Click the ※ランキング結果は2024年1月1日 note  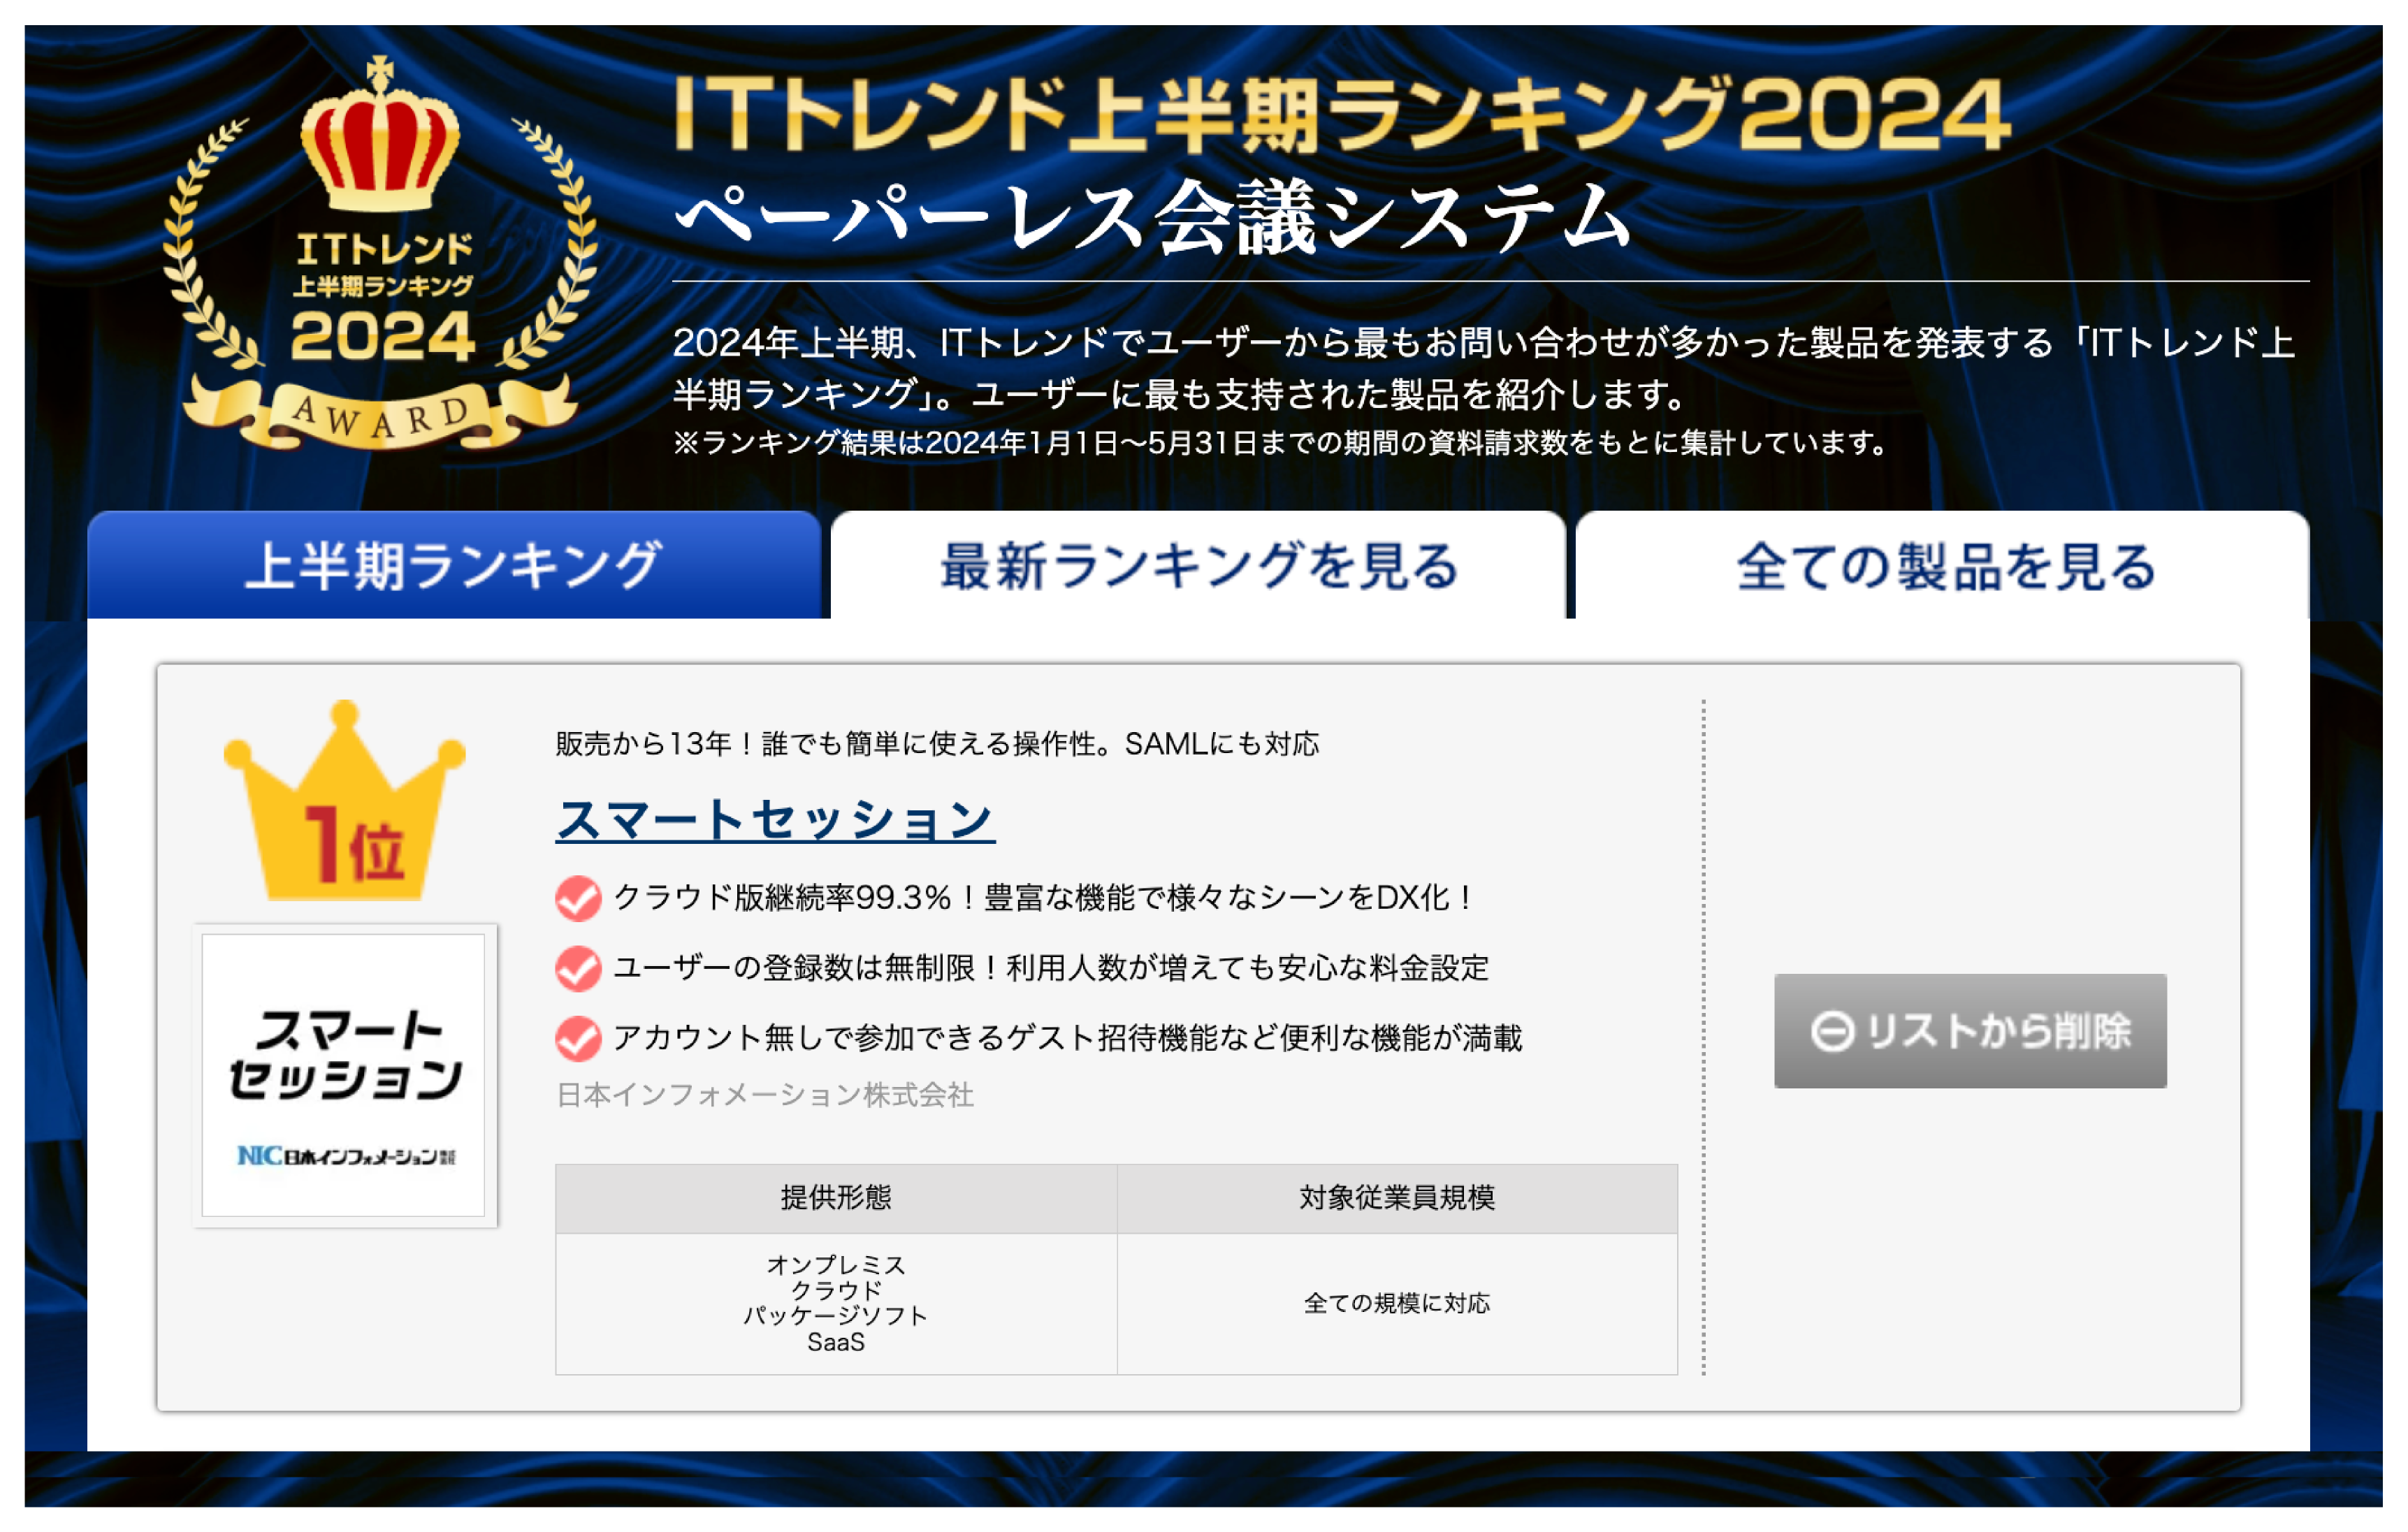pos(1280,442)
